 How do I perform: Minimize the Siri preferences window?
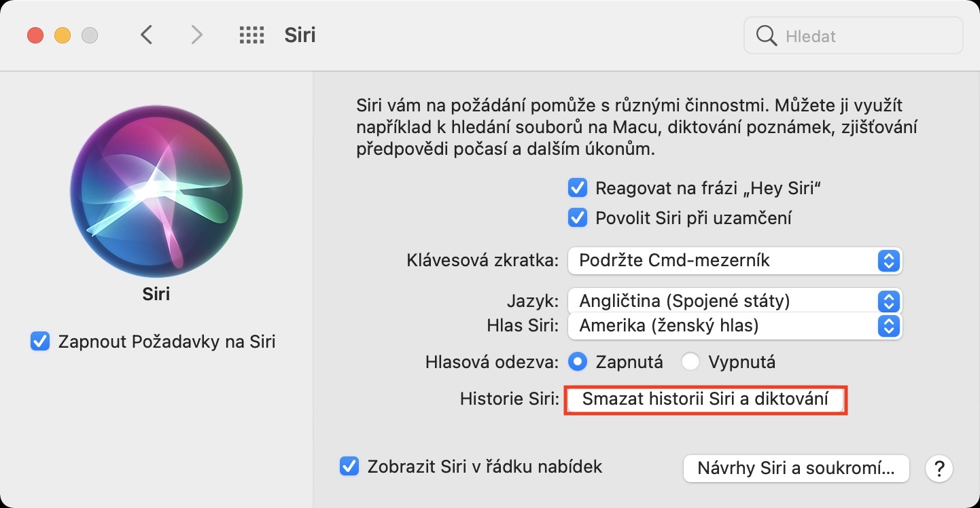[x=63, y=35]
